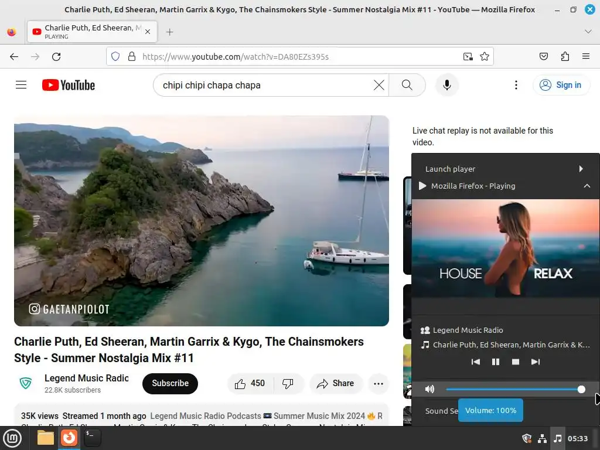Bookmark this page with star
600x450 pixels.
[485, 57]
